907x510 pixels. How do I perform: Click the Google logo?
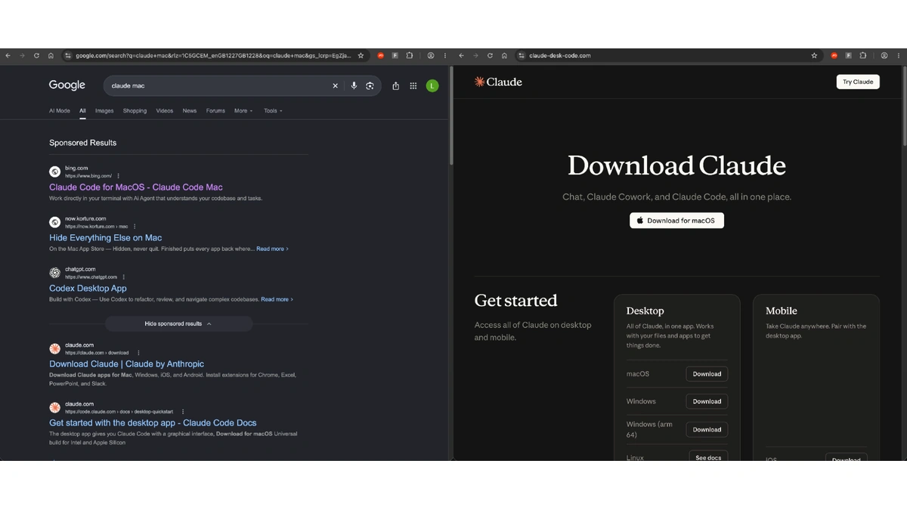(67, 85)
